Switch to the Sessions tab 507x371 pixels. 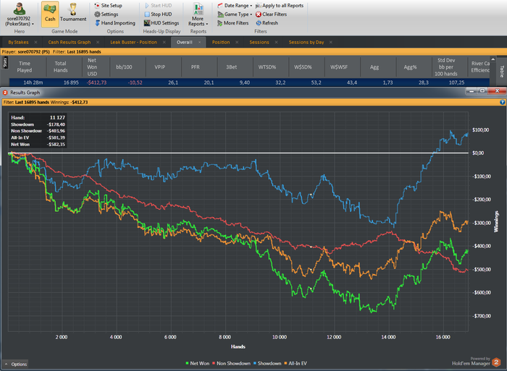click(259, 42)
